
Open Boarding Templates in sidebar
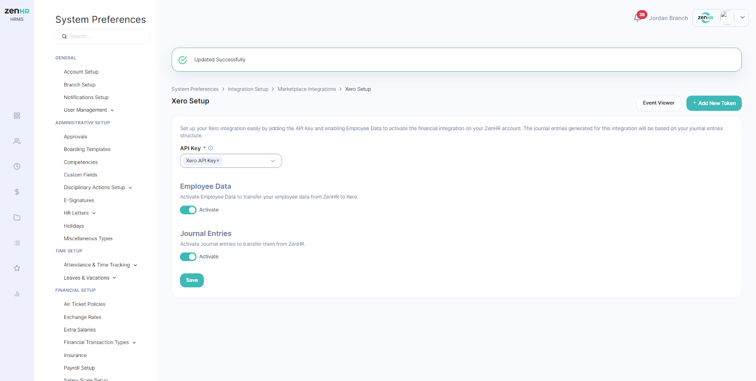pyautogui.click(x=87, y=149)
